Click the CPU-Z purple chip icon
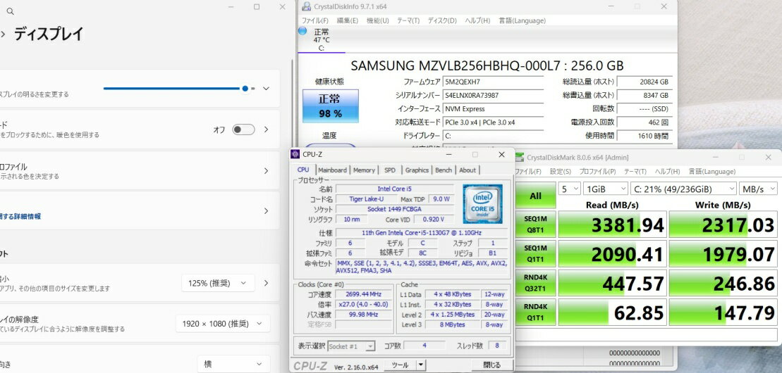The height and width of the screenshot is (373, 782). point(295,154)
